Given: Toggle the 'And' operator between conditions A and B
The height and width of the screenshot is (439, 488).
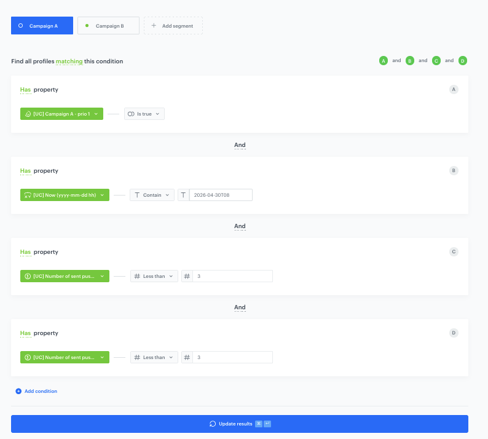Looking at the screenshot, I should (x=240, y=145).
